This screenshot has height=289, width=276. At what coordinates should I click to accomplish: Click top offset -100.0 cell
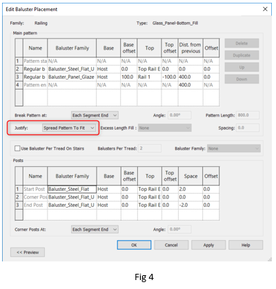[x=170, y=77]
